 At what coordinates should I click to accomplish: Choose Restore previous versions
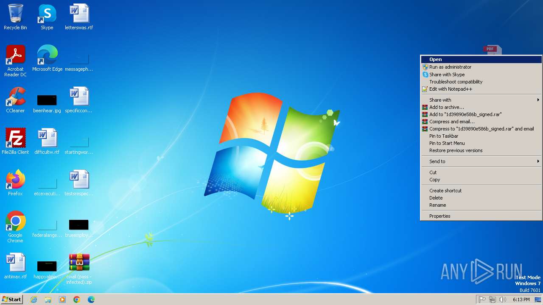(481, 150)
